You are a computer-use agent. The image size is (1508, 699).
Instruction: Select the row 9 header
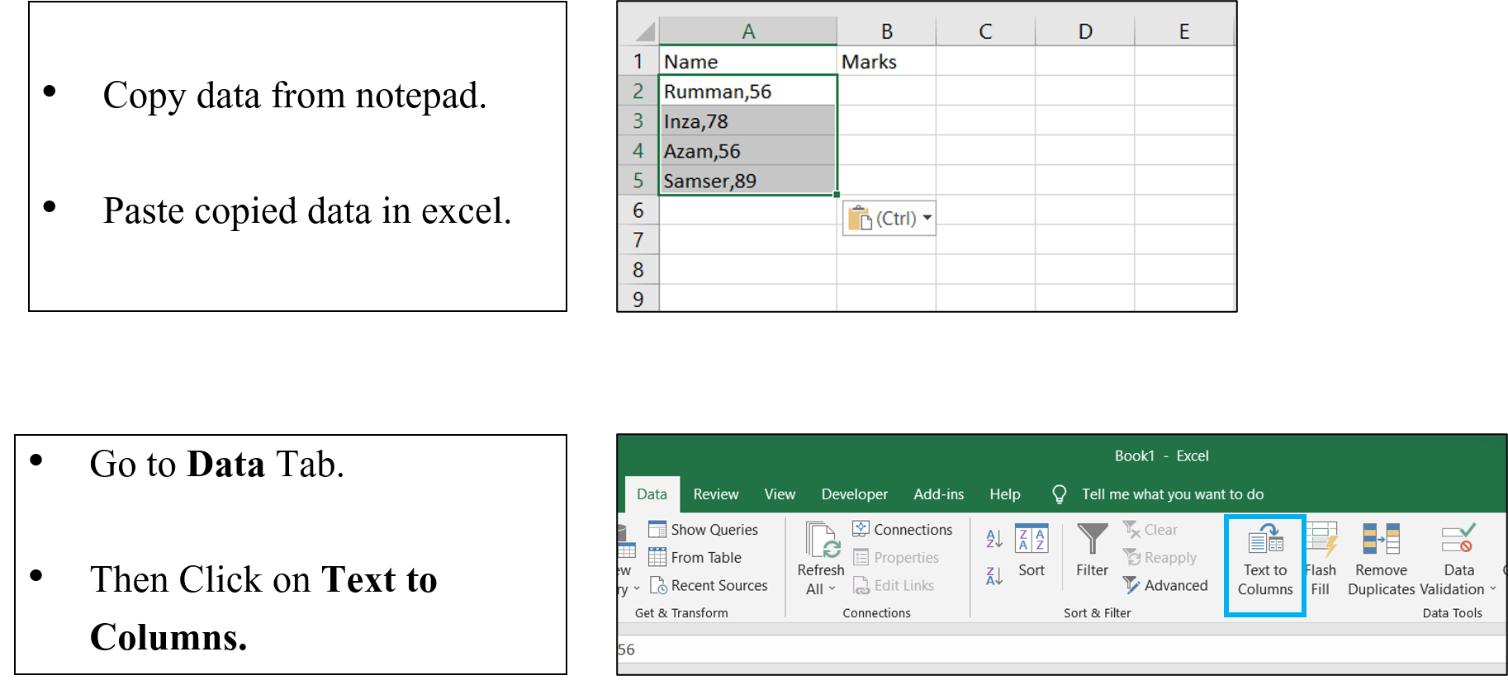[x=638, y=299]
